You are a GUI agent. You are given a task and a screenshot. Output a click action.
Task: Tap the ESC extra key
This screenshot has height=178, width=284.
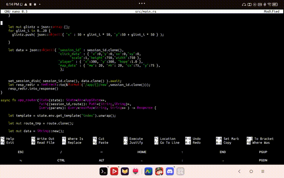point(21,152)
